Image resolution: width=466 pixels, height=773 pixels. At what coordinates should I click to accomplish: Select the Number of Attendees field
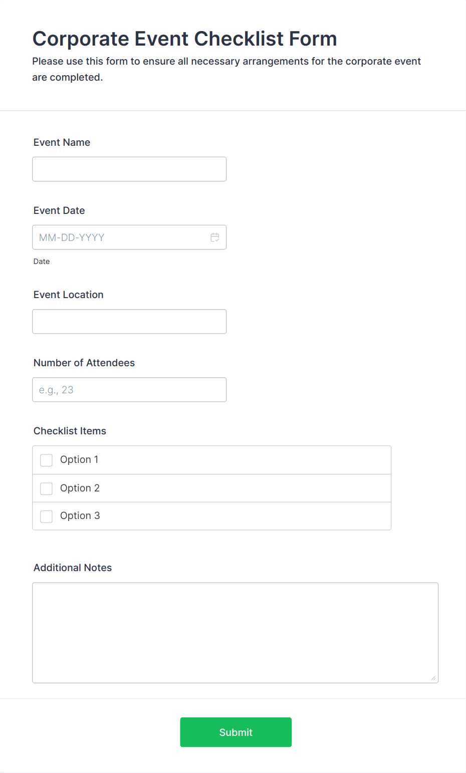click(129, 390)
